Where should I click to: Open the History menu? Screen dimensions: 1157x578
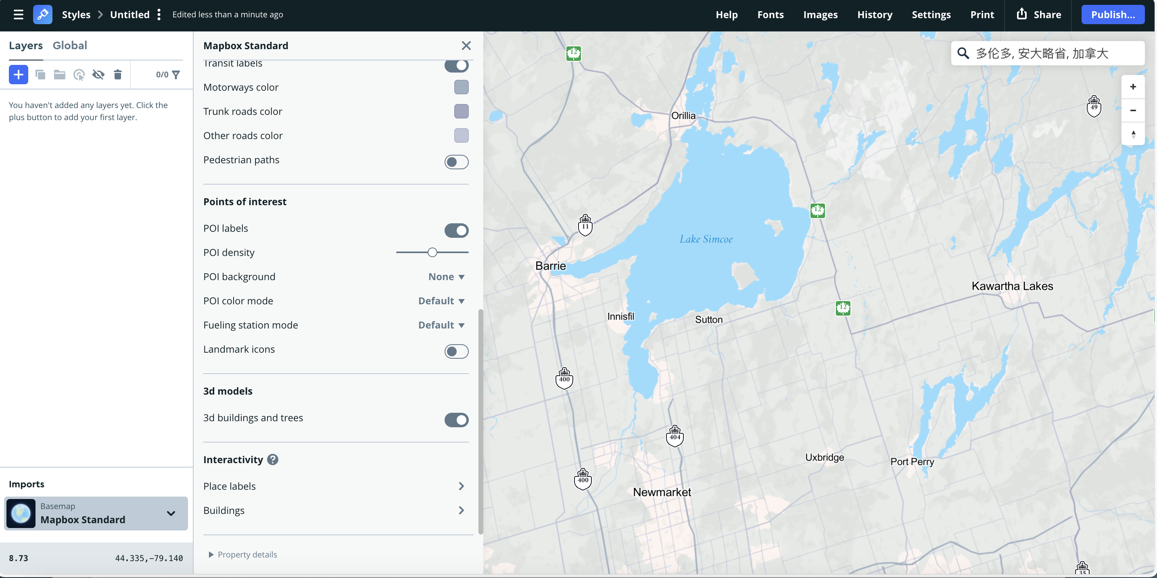[x=874, y=15]
